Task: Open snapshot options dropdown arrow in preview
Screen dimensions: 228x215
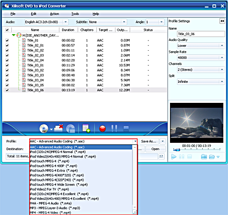Action: pos(218,157)
